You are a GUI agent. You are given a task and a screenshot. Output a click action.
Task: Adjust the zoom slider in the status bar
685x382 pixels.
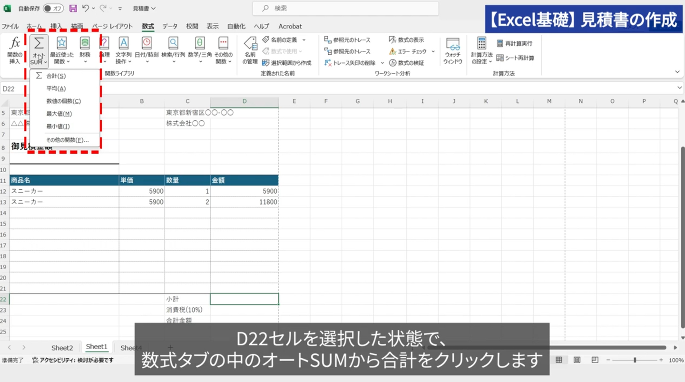635,360
